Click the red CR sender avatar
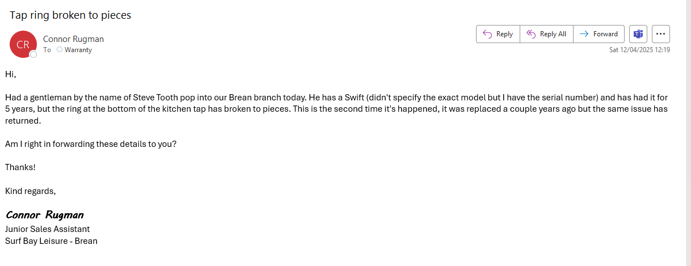 tap(23, 44)
